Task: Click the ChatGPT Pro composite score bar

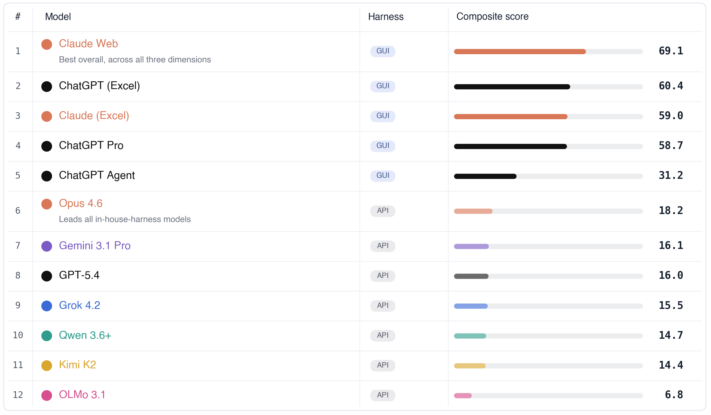Action: [548, 147]
